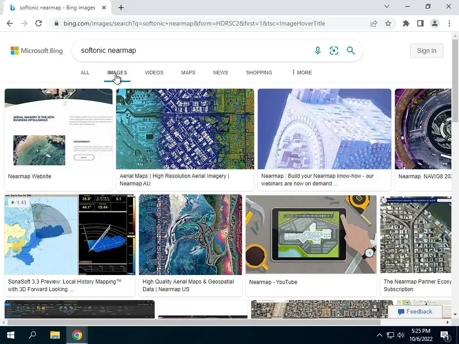Click the Sign in button
Image resolution: width=459 pixels, height=344 pixels.
427,51
